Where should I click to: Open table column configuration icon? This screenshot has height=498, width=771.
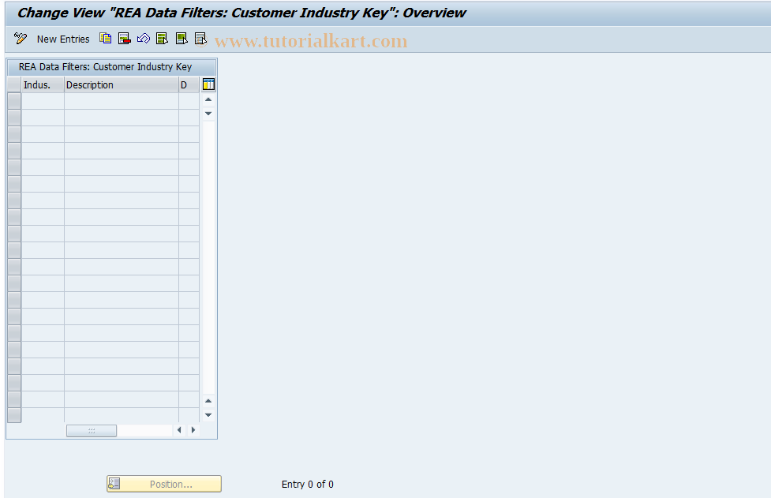coord(208,84)
